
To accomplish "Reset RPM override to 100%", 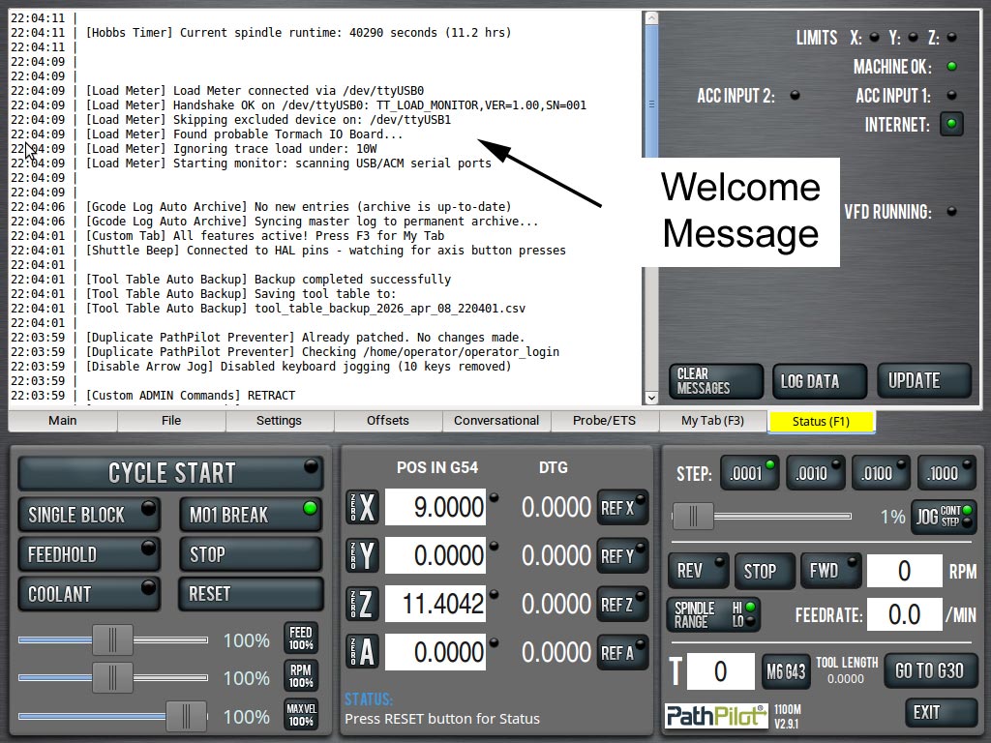I will click(x=300, y=677).
